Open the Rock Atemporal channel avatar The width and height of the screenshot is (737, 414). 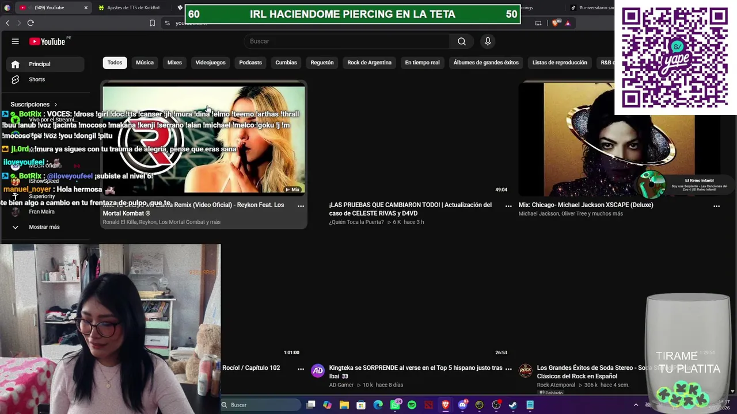[525, 371]
